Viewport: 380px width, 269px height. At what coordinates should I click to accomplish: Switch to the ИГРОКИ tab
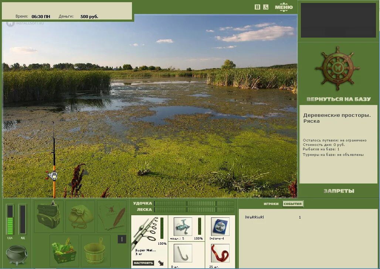click(x=271, y=204)
